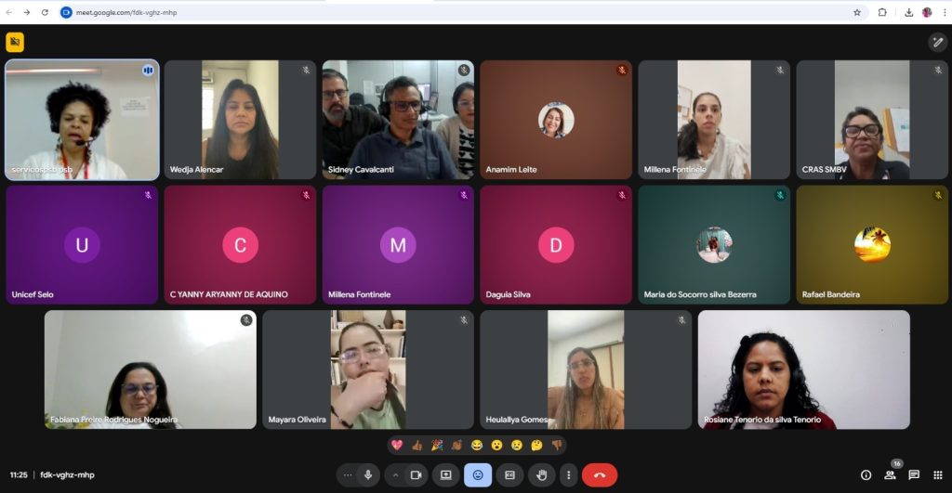952x493 pixels.
Task: Raise your hand in the meeting
Action: 540,474
